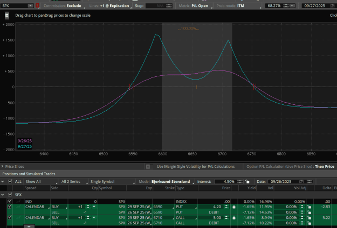Click the collapse handle below the positions table

coord(29,226)
